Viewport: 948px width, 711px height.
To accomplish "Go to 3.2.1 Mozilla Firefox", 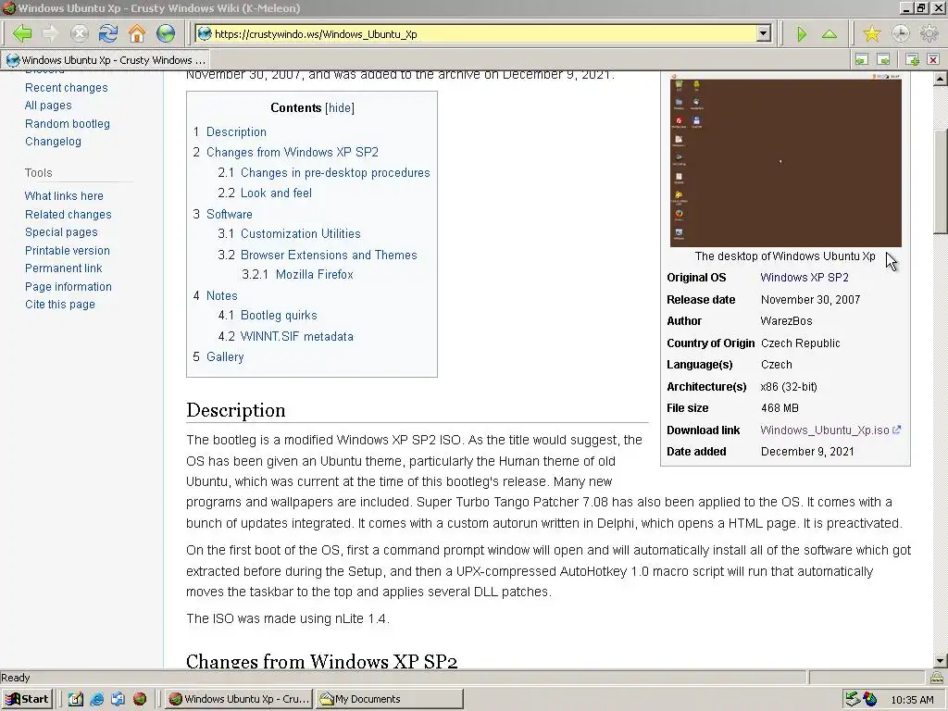I will click(297, 274).
